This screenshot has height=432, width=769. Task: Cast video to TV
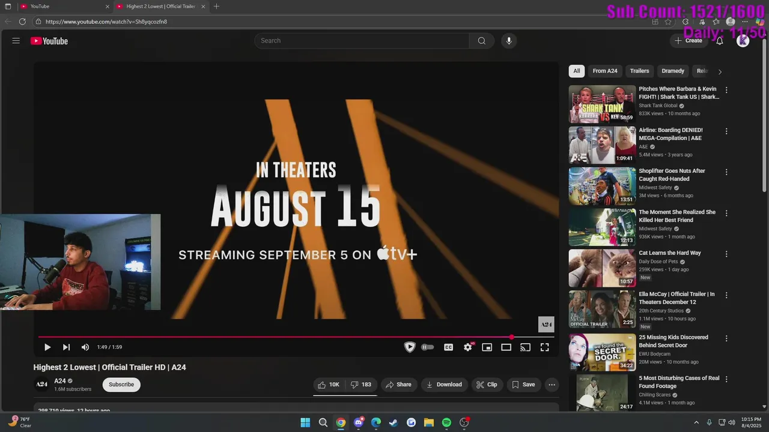tap(526, 347)
